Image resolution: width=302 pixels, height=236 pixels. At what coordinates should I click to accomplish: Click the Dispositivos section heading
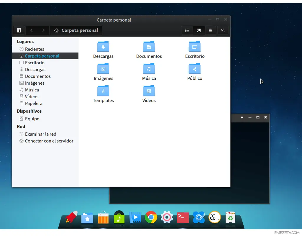29,111
